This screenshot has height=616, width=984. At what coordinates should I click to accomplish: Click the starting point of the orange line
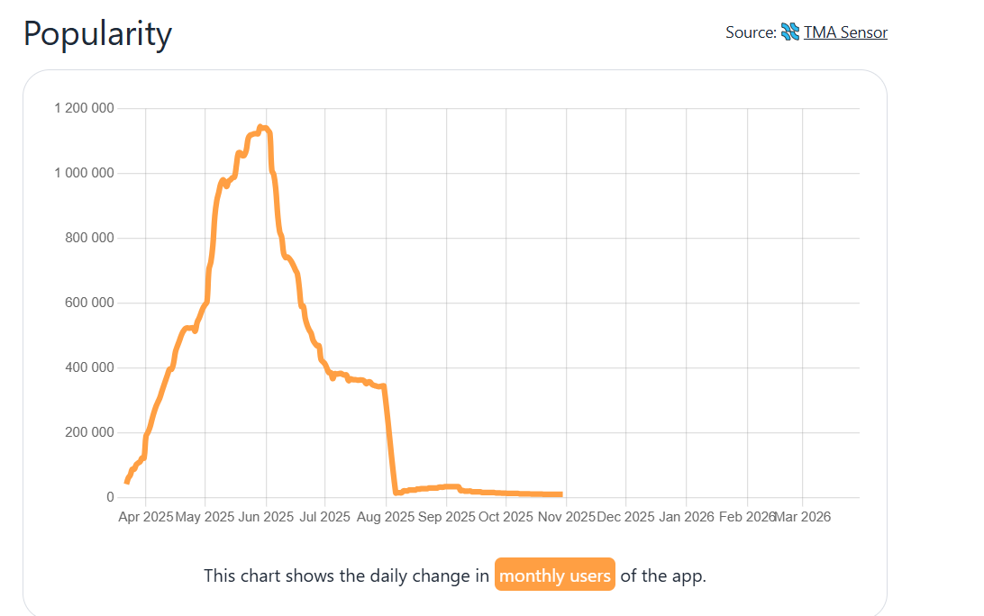point(127,482)
